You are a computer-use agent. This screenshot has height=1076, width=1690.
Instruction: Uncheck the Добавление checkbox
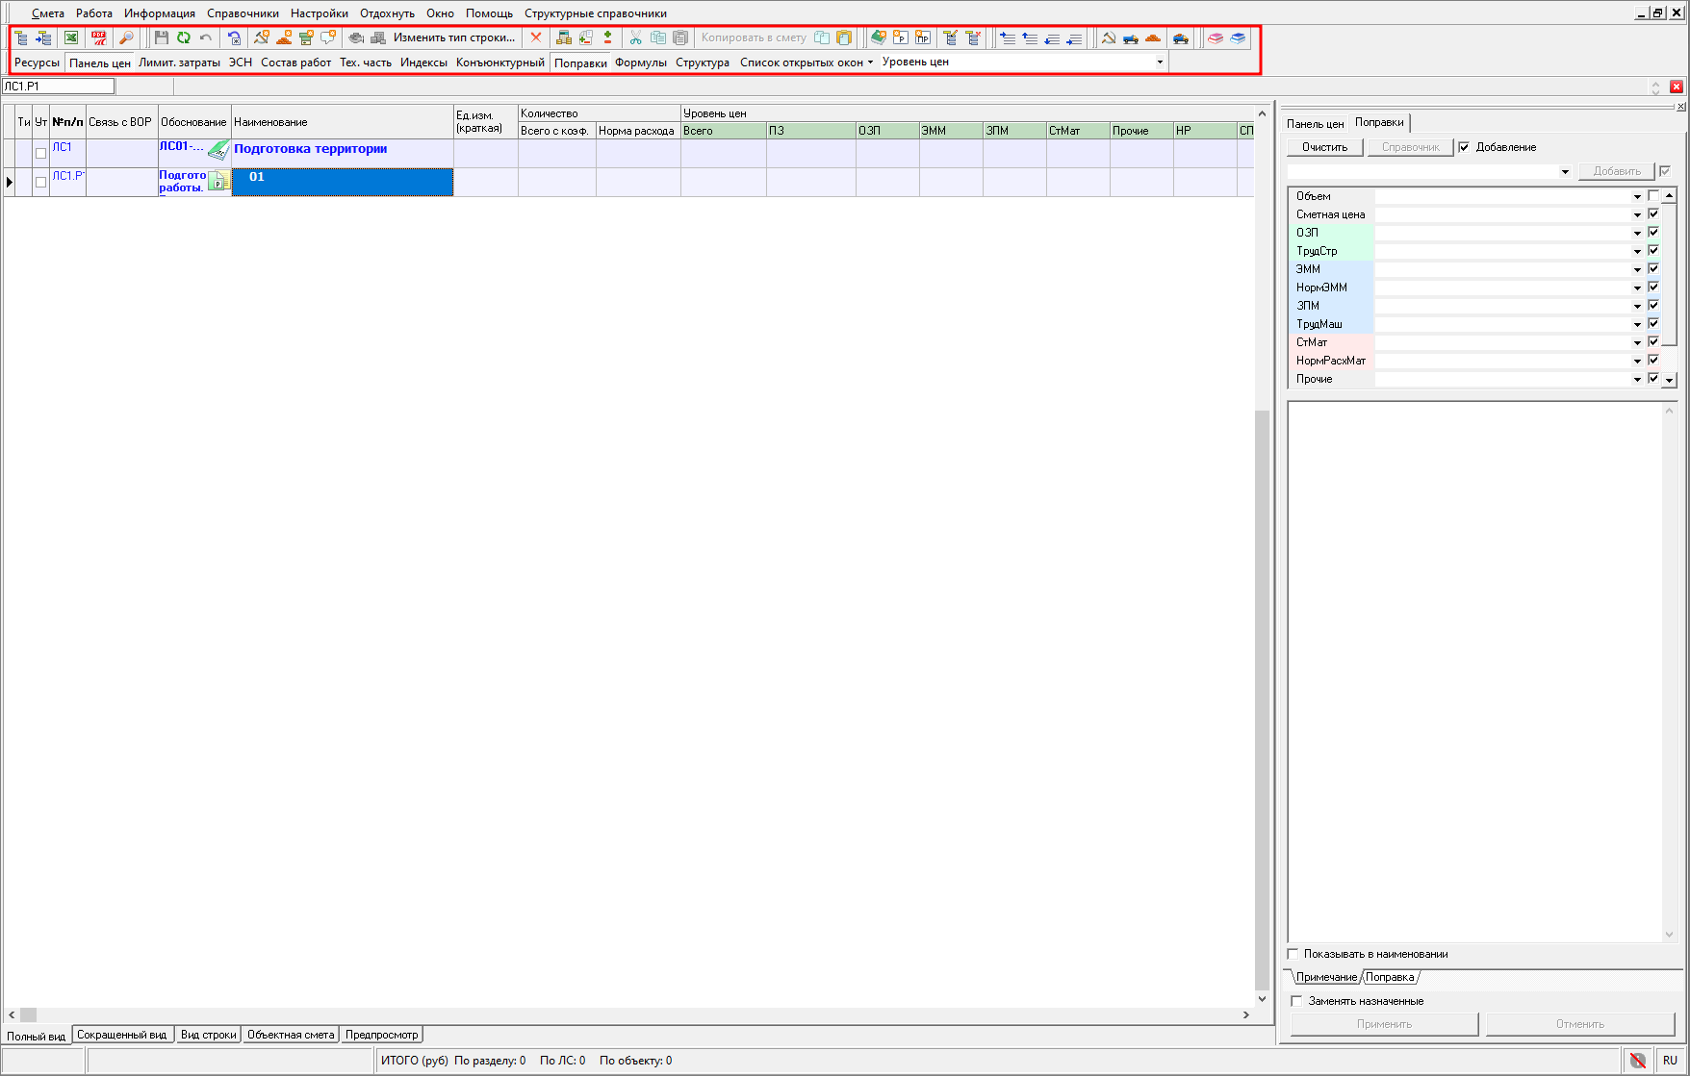point(1464,147)
